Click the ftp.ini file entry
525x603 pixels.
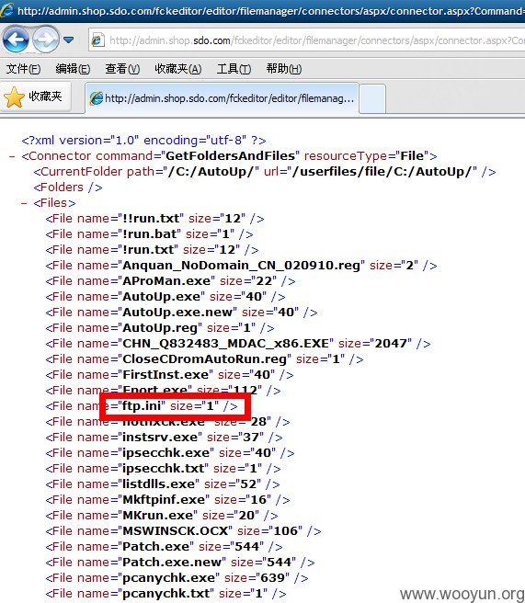(142, 406)
